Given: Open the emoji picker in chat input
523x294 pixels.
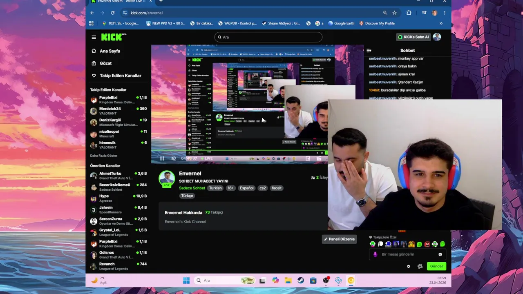Looking at the screenshot, I should click(440, 254).
